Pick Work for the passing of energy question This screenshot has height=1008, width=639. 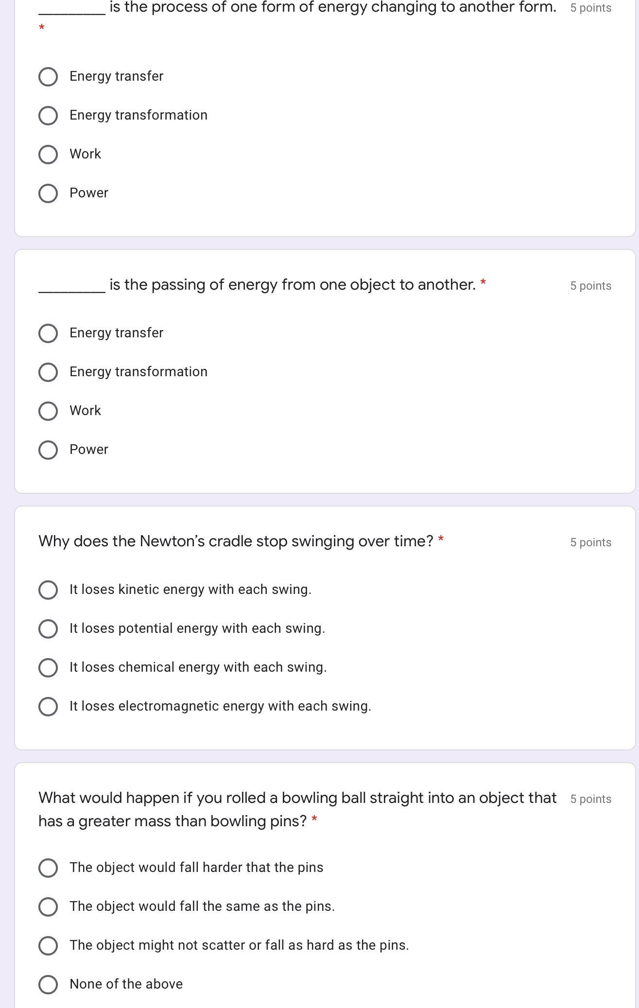(x=48, y=411)
